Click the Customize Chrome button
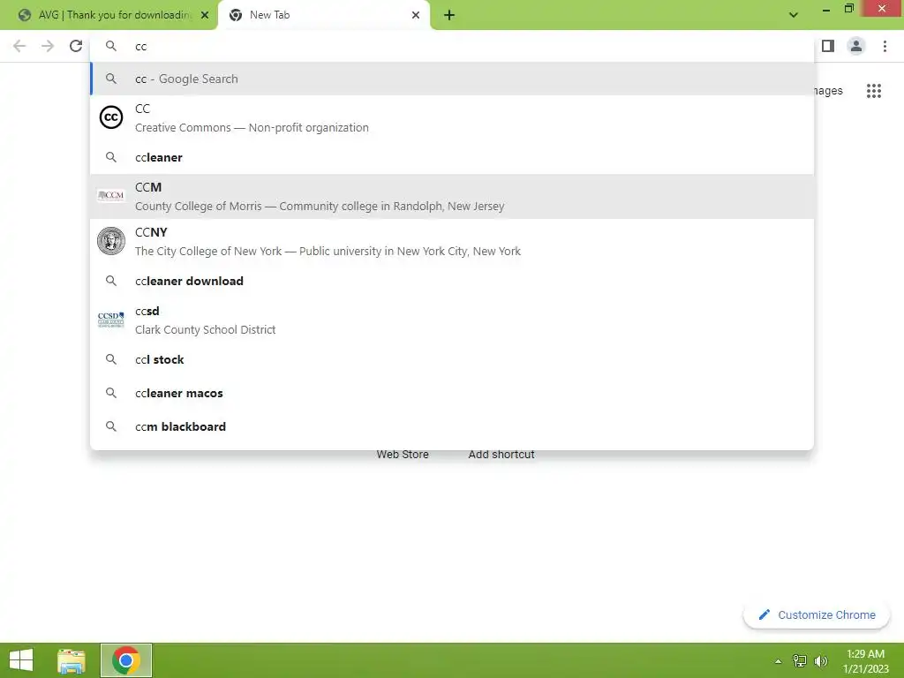 [x=817, y=614]
